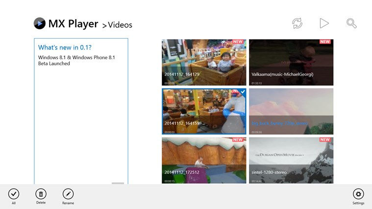Image resolution: width=372 pixels, height=209 pixels.
Task: Click the MX Player logo icon
Action: 39,23
